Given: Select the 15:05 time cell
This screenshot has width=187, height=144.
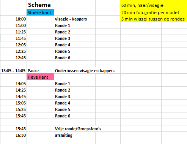Looking at the screenshot, I should (14, 103).
